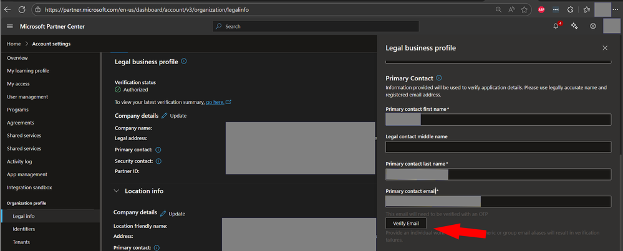Viewport: 623px width, 251px height.
Task: Show the info icon beside Security contact
Action: click(158, 161)
